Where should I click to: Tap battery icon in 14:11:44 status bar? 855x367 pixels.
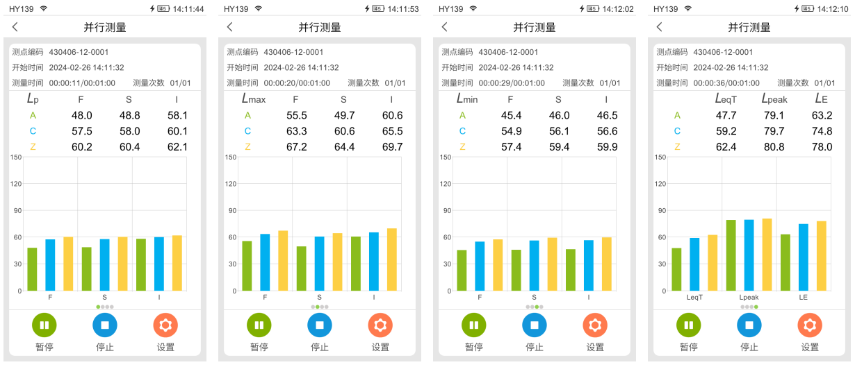coord(163,9)
